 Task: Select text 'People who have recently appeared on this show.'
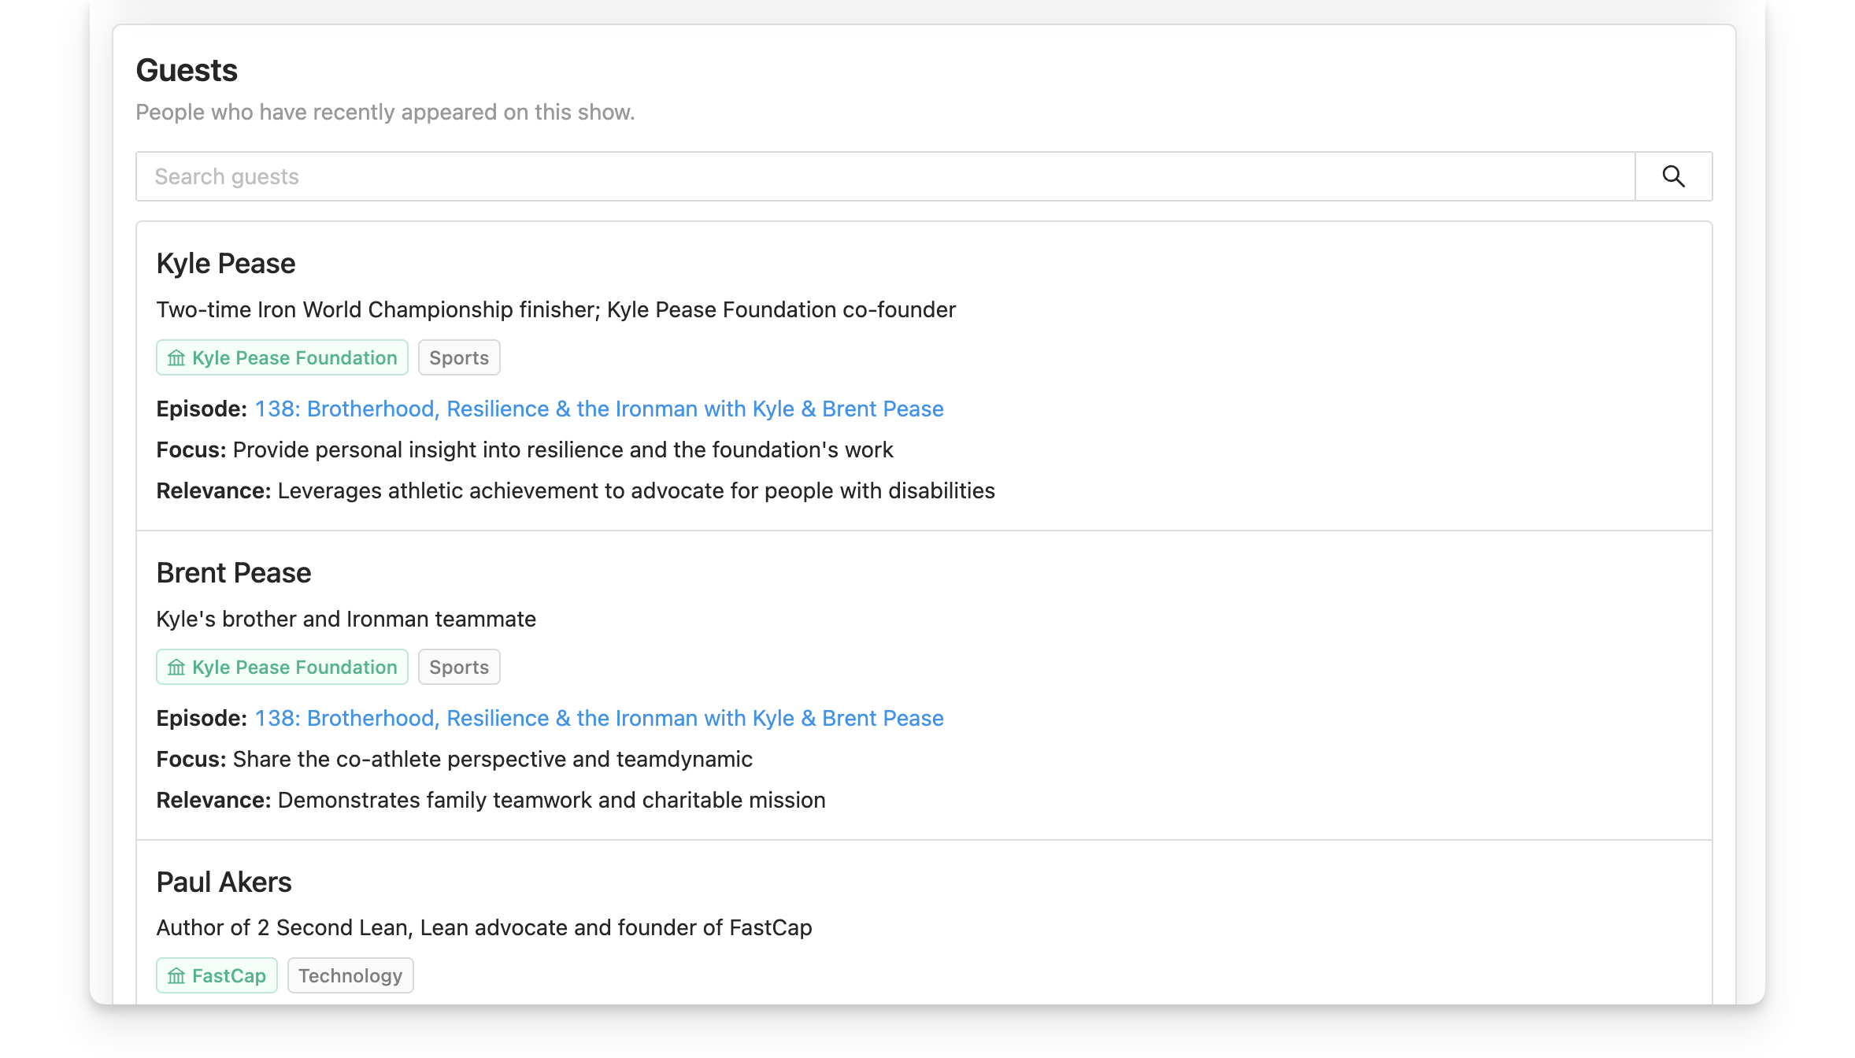pyautogui.click(x=385, y=112)
